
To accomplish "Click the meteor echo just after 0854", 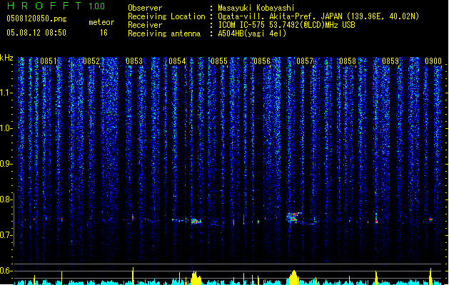I will 196,221.
